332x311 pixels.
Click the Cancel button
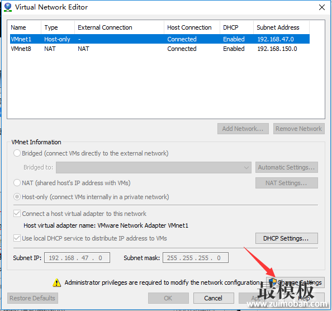214,298
